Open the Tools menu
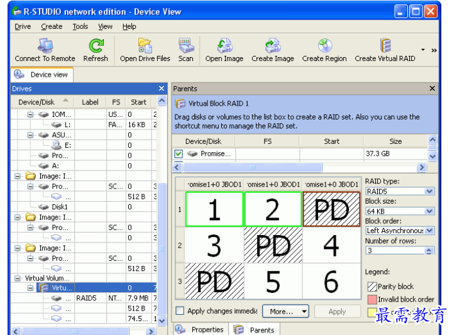The width and height of the screenshot is (452, 335). click(x=80, y=26)
